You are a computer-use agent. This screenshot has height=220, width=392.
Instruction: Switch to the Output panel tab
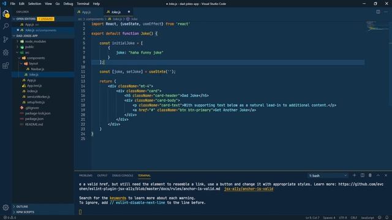click(x=102, y=175)
